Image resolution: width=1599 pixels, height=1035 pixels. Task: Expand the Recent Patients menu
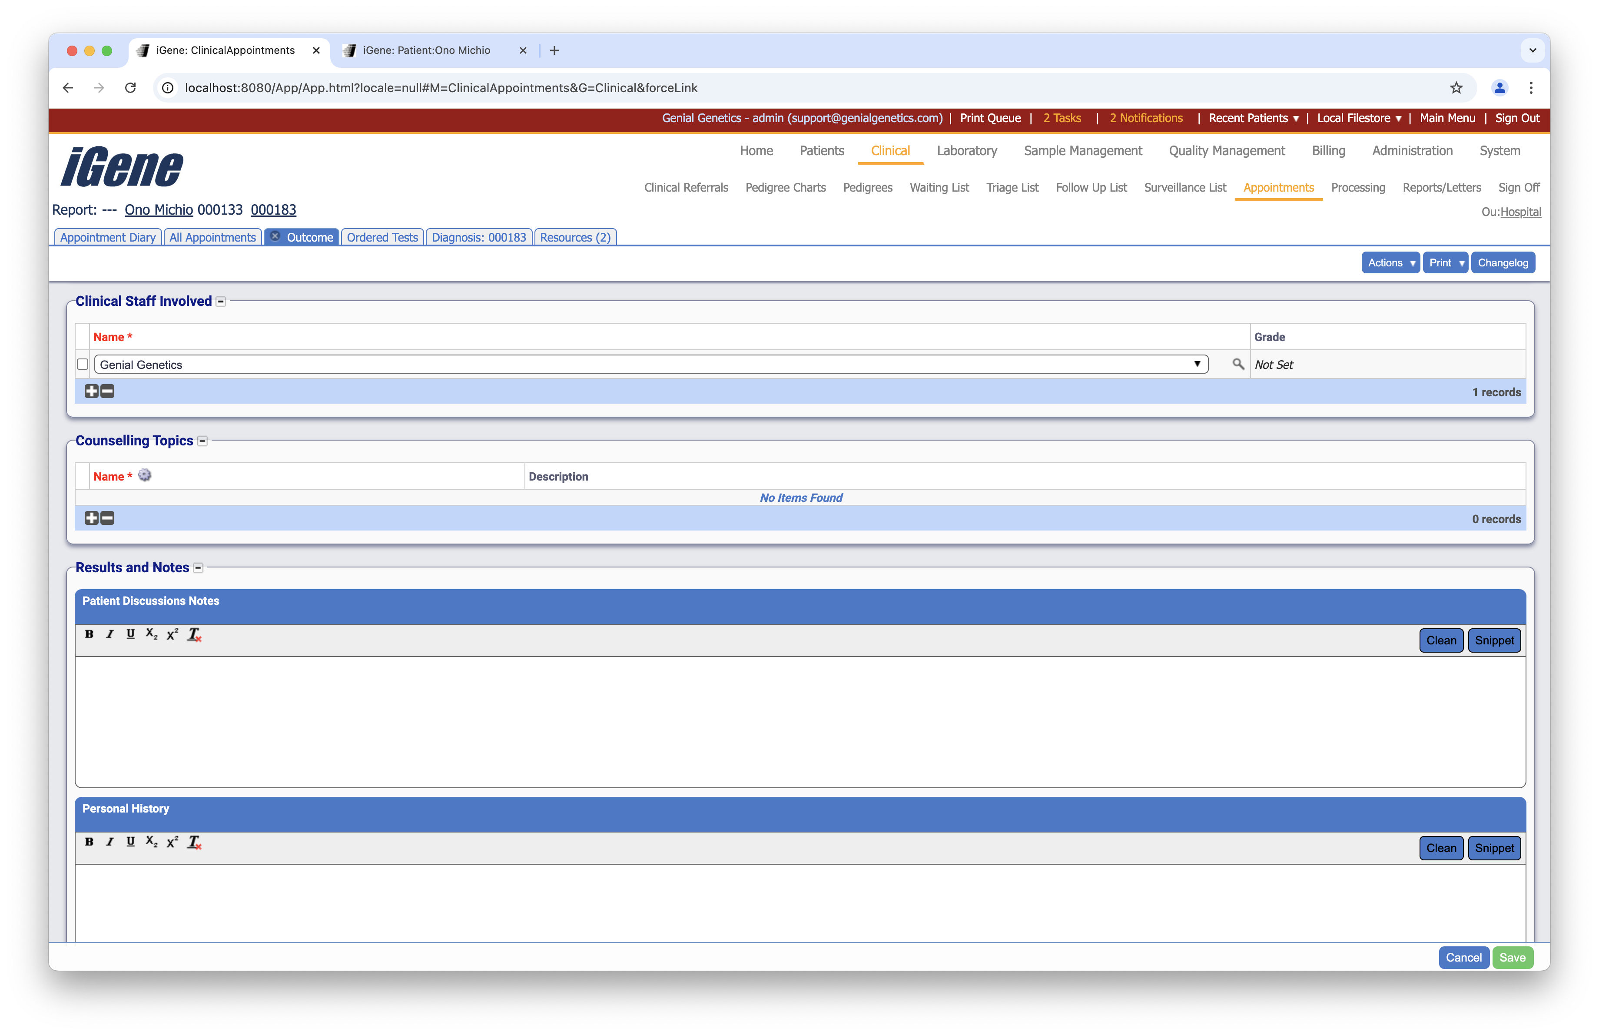click(1253, 118)
